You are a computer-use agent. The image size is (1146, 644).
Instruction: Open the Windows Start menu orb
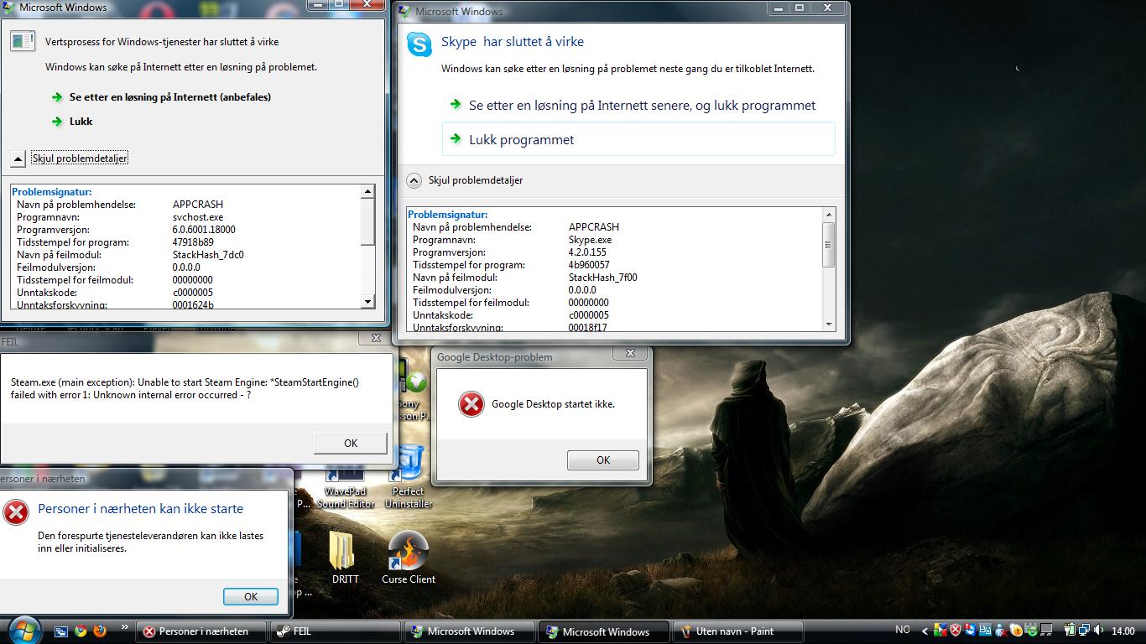pos(23,631)
